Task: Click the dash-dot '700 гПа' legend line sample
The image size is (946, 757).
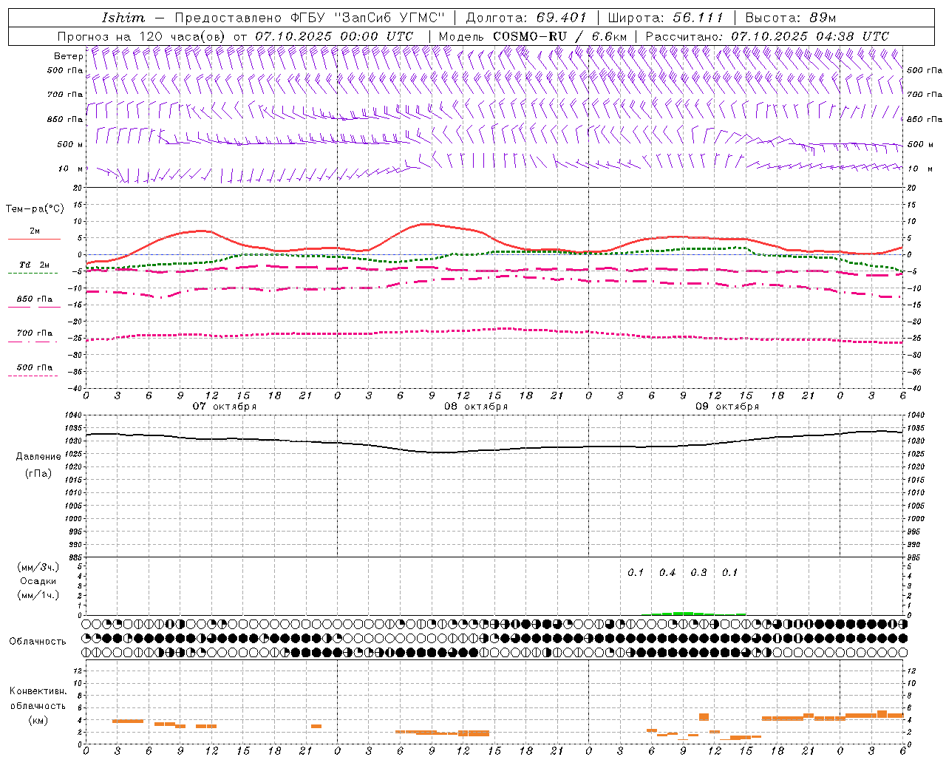Action: [33, 342]
